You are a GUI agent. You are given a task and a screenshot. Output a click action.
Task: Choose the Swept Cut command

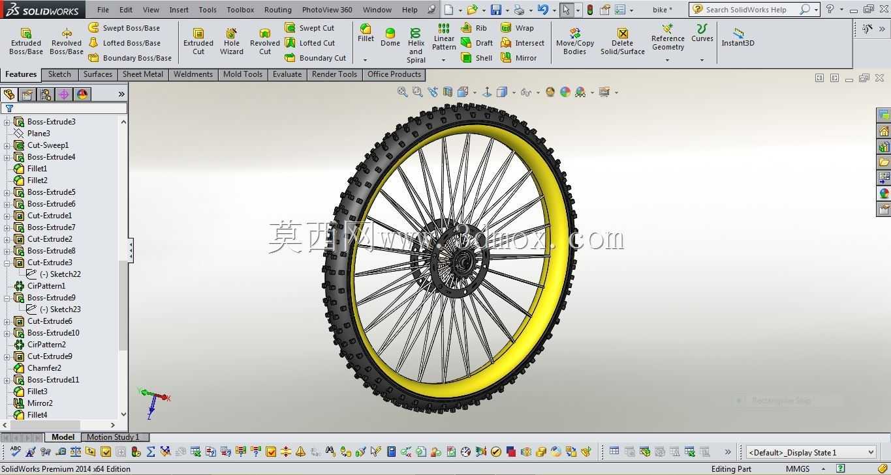click(x=310, y=28)
